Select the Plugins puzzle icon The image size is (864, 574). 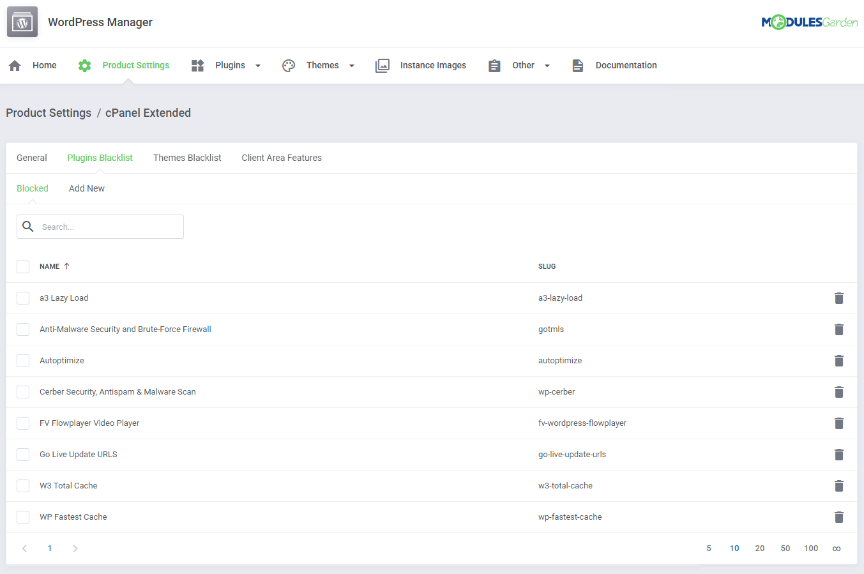click(197, 64)
